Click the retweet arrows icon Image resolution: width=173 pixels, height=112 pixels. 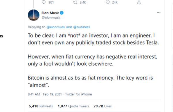coord(75,2)
